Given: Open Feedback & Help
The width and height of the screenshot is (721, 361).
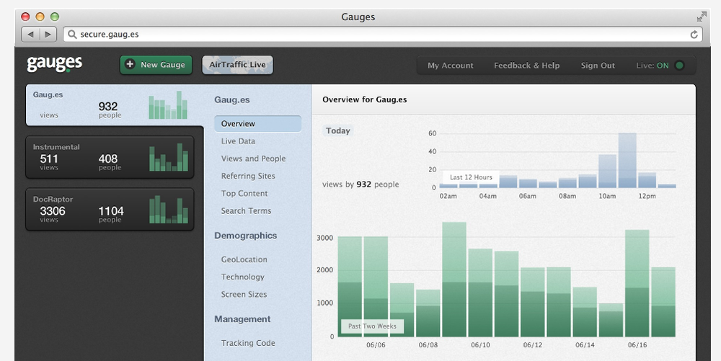Looking at the screenshot, I should (526, 66).
